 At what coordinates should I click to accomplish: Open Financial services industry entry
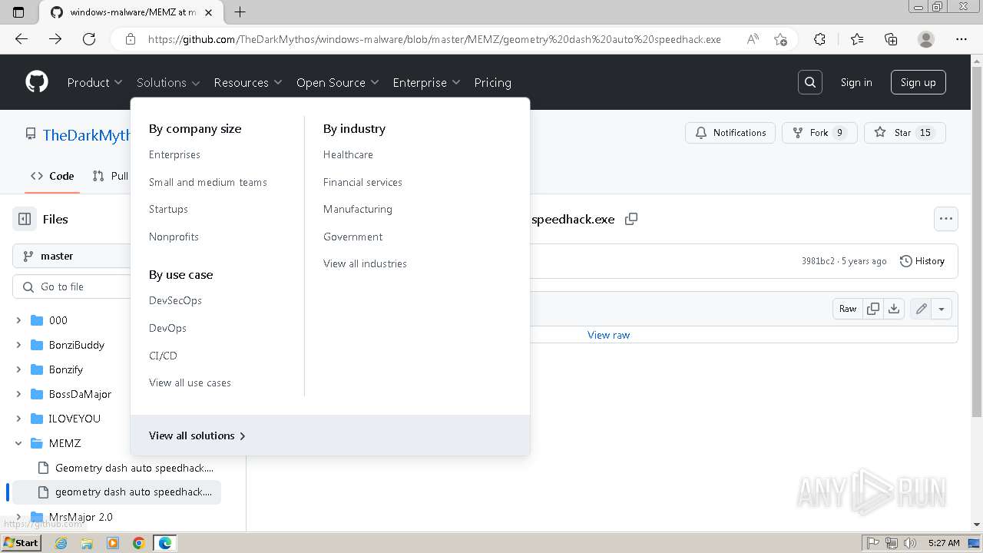(x=362, y=182)
